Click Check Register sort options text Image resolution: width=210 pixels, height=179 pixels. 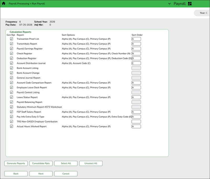[96, 54]
